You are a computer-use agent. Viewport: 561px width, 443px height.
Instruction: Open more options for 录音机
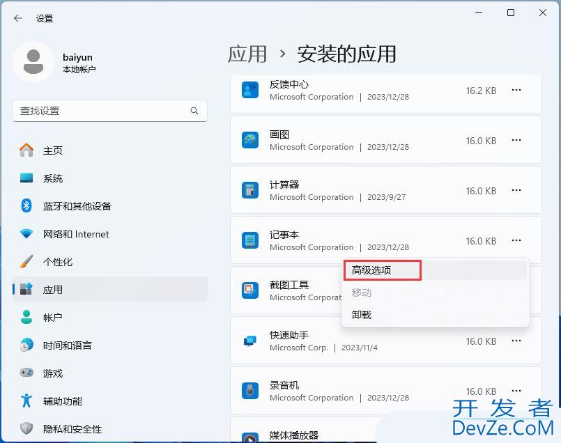(516, 391)
